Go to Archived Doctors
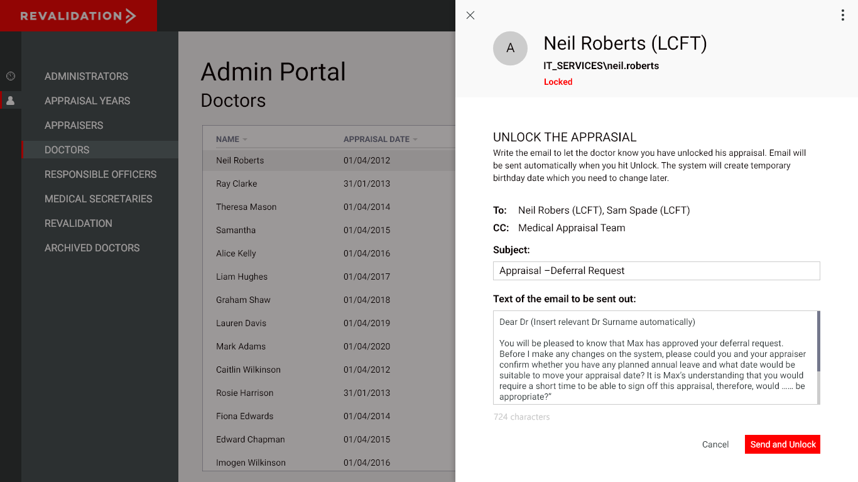Image resolution: width=858 pixels, height=482 pixels. (x=92, y=248)
